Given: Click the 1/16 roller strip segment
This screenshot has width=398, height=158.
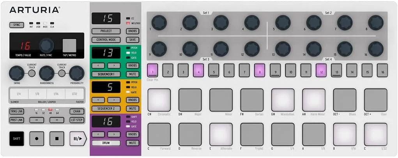Looking at the screenshot, I should tap(56, 94).
